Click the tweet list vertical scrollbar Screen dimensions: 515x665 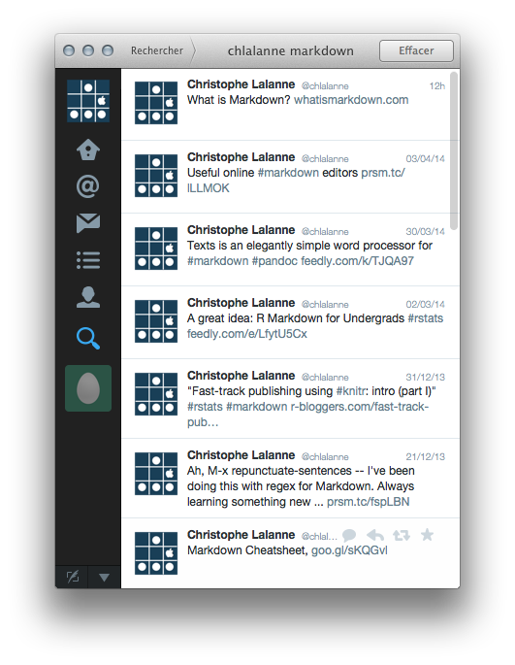454,150
